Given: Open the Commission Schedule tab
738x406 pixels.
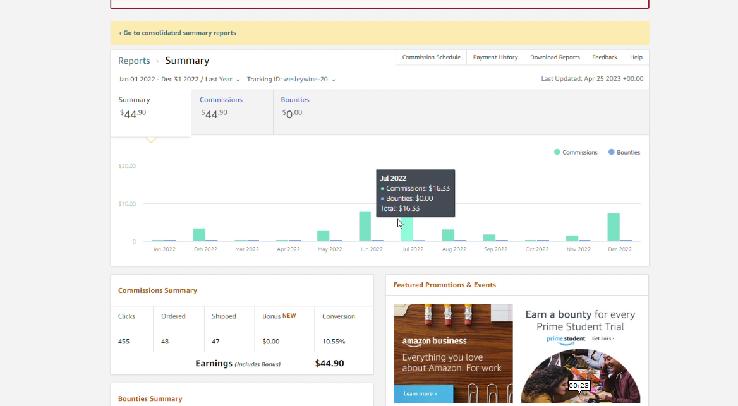Looking at the screenshot, I should (431, 57).
